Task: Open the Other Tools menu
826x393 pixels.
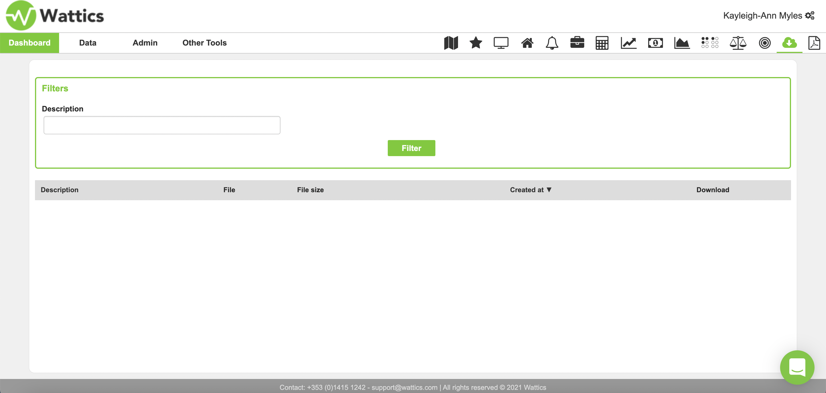Action: (x=204, y=43)
